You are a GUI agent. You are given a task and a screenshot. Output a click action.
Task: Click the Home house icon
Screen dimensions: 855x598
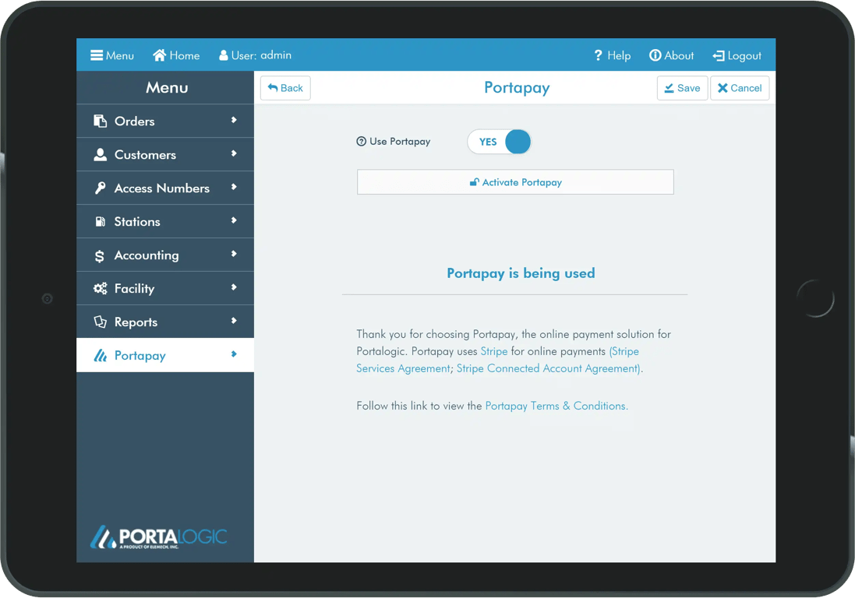coord(159,55)
